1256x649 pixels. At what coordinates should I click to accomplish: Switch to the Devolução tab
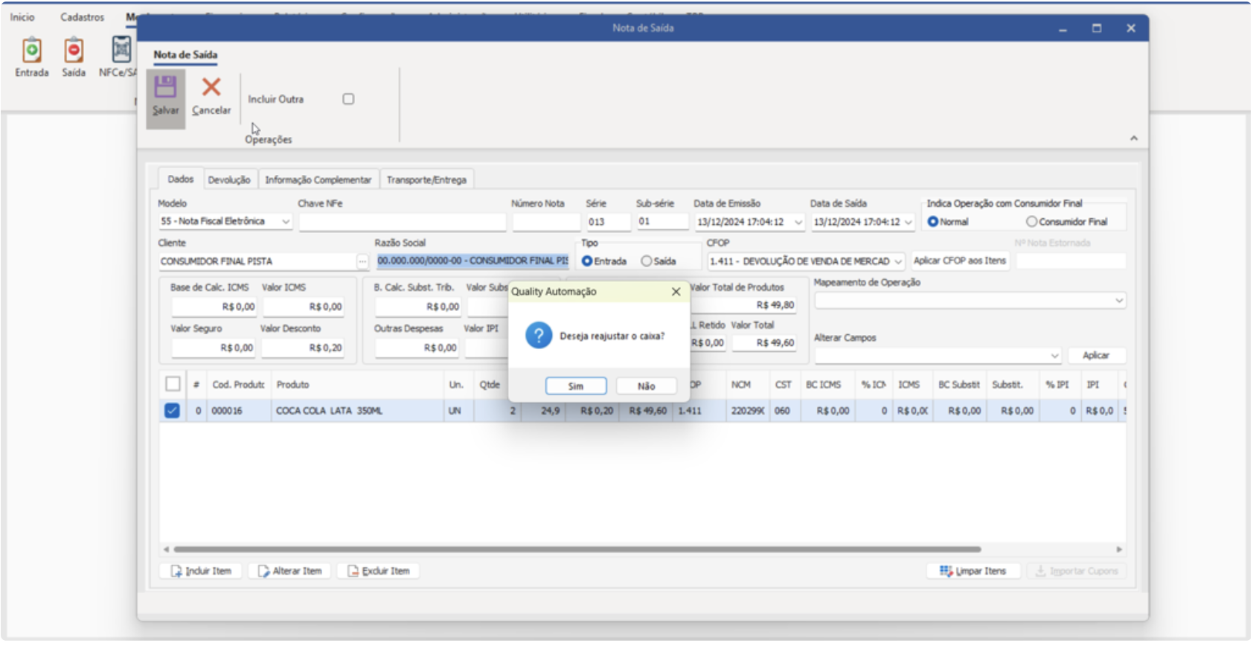click(x=229, y=180)
